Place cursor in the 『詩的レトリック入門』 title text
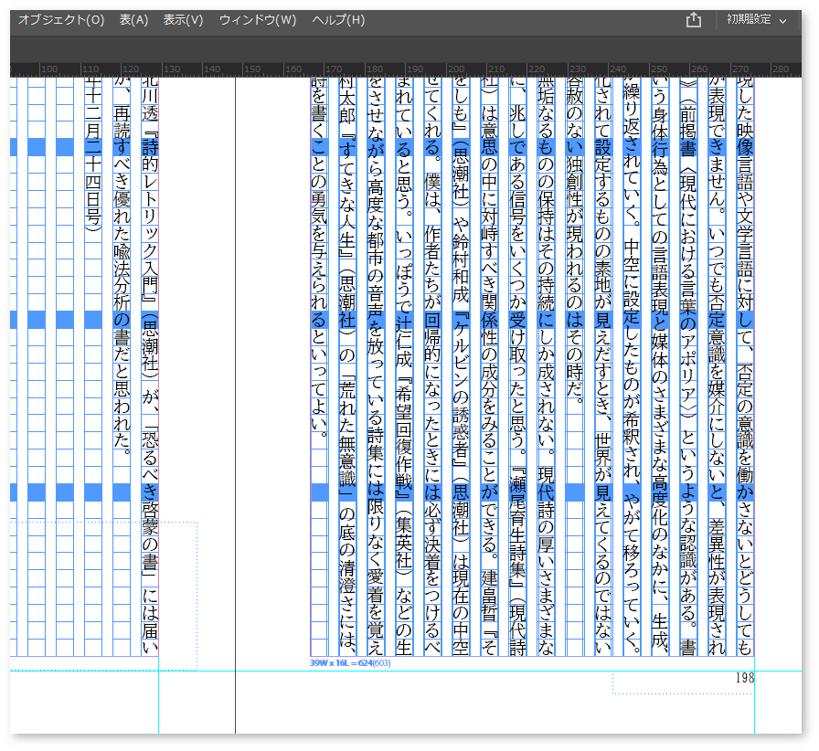 click(150, 219)
